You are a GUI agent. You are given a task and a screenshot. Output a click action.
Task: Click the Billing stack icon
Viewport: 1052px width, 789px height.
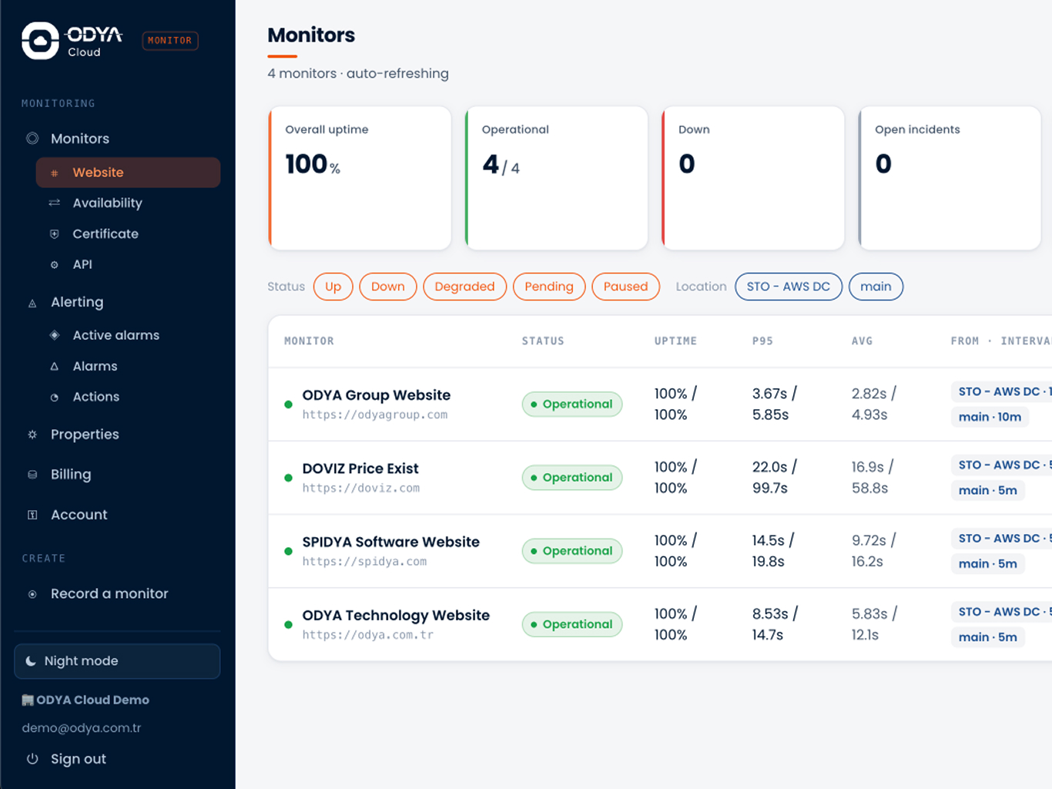pyautogui.click(x=32, y=475)
